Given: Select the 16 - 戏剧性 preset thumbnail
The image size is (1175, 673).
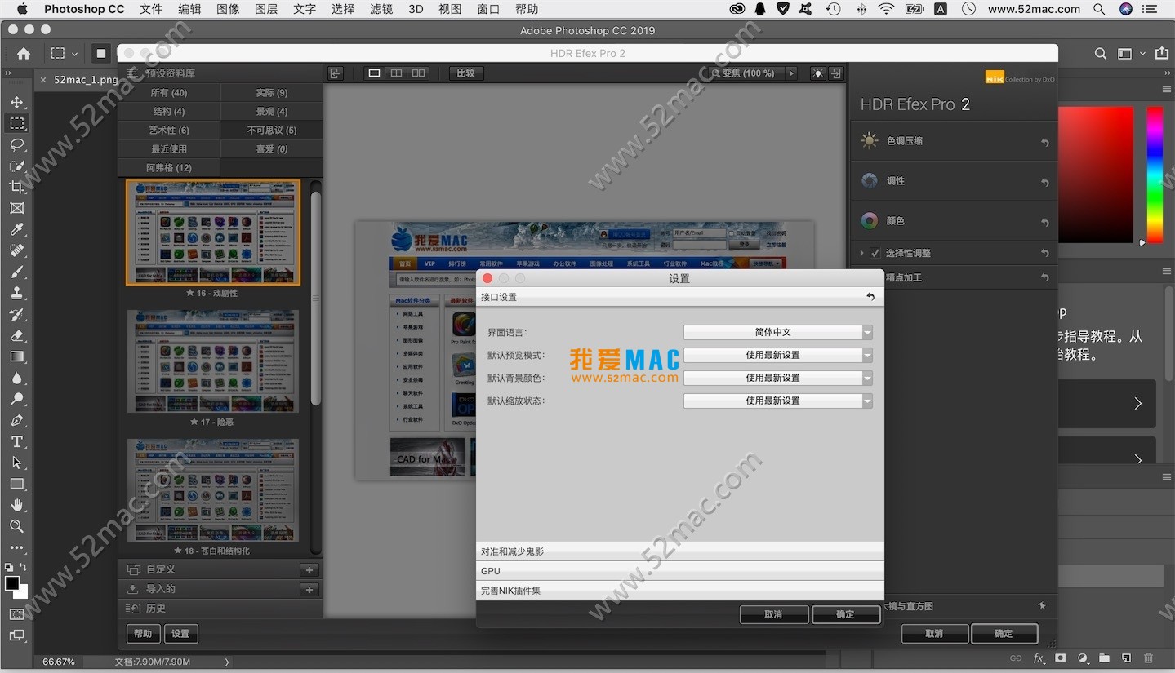Looking at the screenshot, I should pos(213,232).
